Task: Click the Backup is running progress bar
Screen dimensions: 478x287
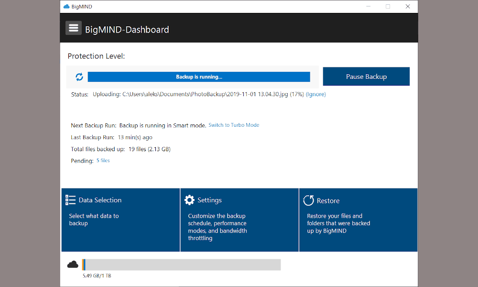Action: pyautogui.click(x=199, y=77)
